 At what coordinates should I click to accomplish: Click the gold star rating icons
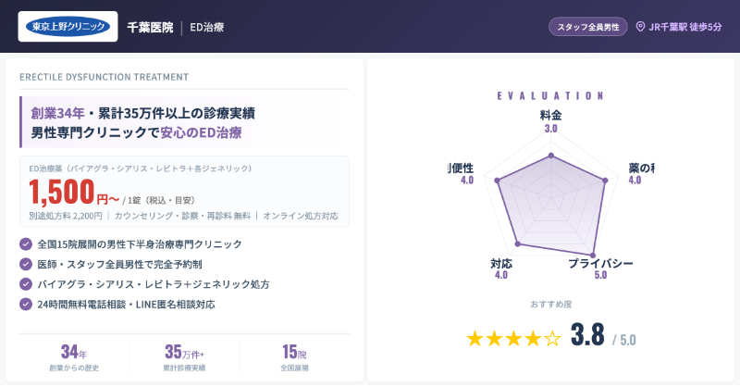tap(513, 338)
